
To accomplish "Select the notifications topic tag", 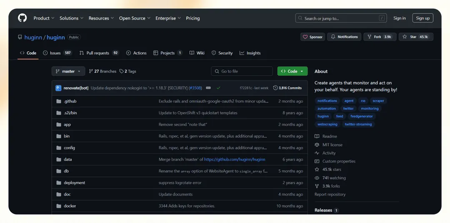I will [327, 101].
